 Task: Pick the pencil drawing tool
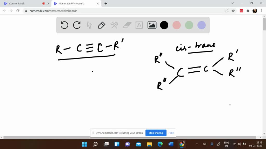[102, 25]
